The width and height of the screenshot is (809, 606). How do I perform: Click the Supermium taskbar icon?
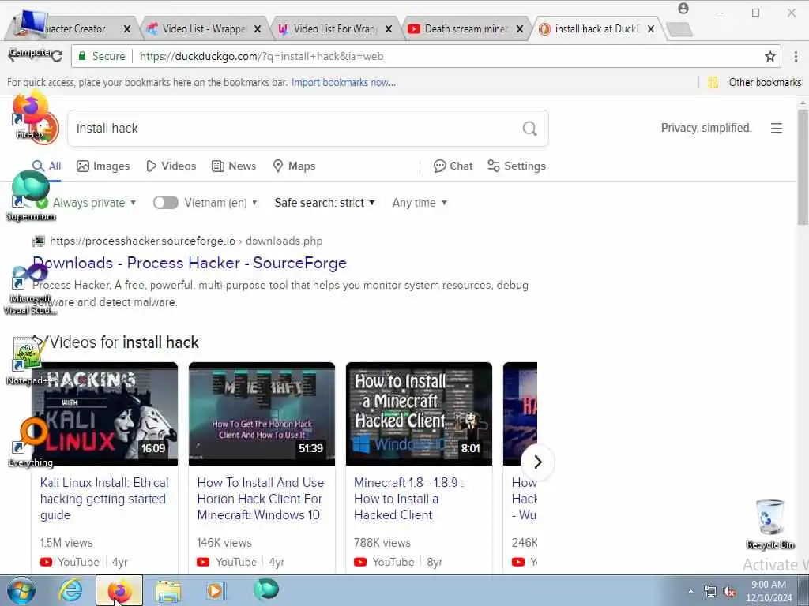tap(266, 589)
